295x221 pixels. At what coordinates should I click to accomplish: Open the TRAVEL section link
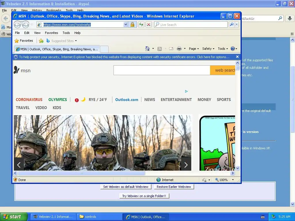22,108
